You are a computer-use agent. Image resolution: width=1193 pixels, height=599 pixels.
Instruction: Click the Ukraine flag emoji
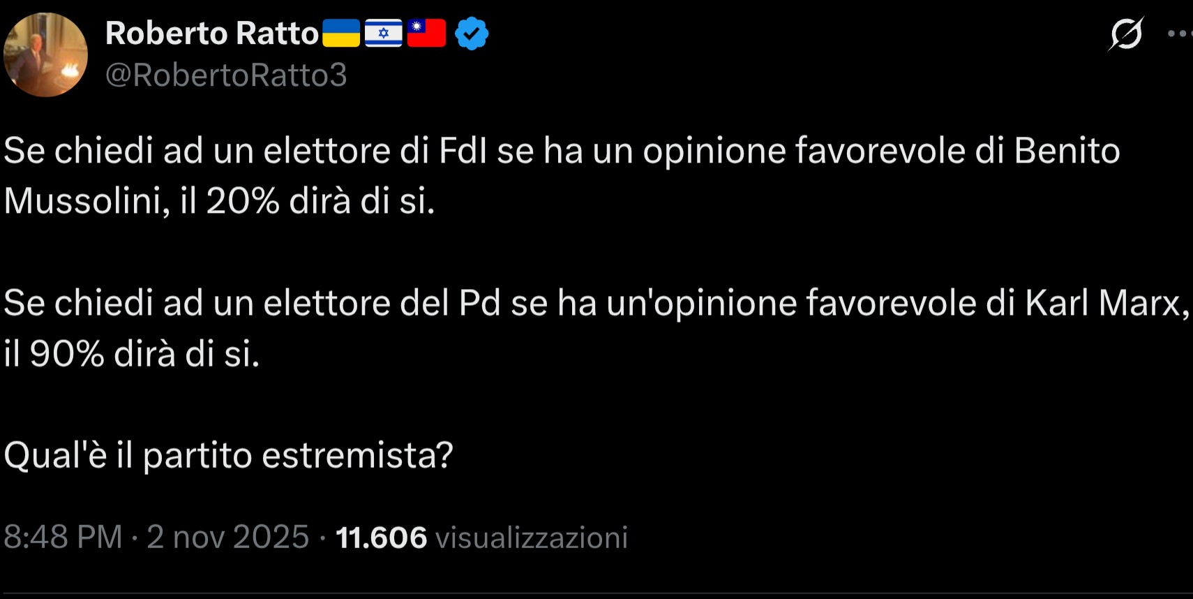tap(341, 34)
